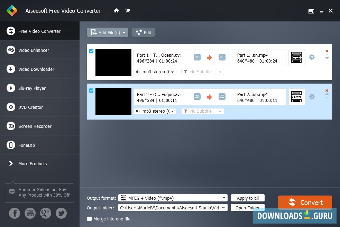Click the Aiseesoft colorful logo icon
This screenshot has height=227, width=340.
[x=12, y=11]
